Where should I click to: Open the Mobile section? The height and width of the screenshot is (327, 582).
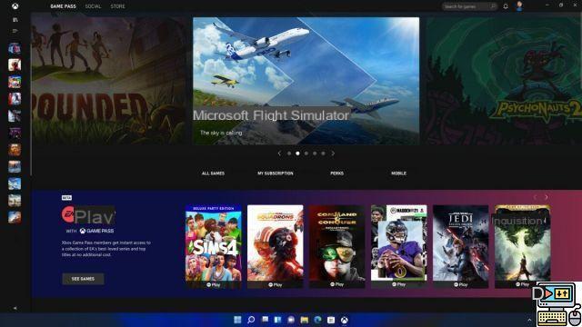(x=398, y=173)
